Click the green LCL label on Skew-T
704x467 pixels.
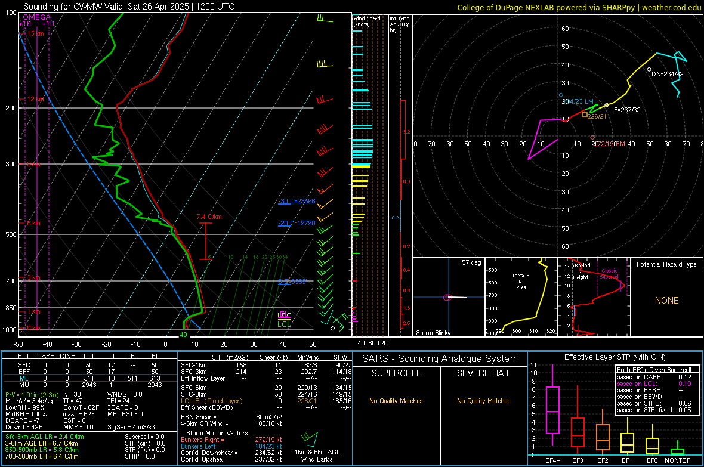point(284,324)
